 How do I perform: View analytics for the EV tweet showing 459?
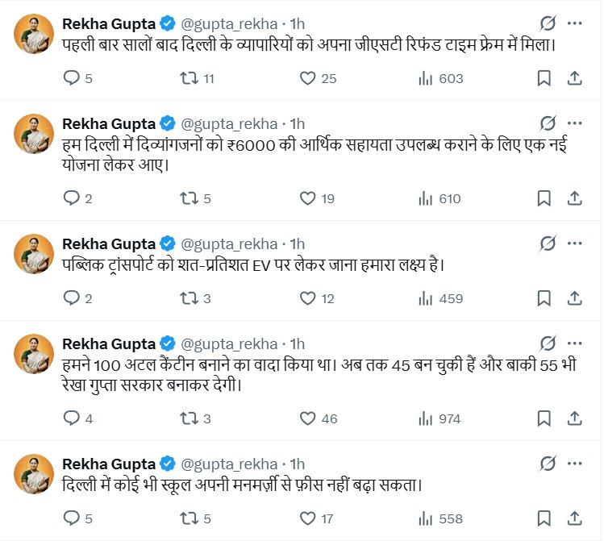(x=440, y=298)
